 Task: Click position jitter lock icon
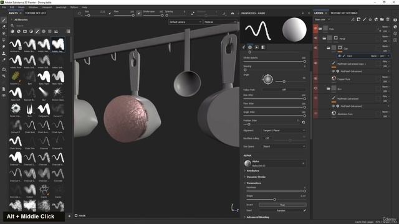click(x=304, y=122)
